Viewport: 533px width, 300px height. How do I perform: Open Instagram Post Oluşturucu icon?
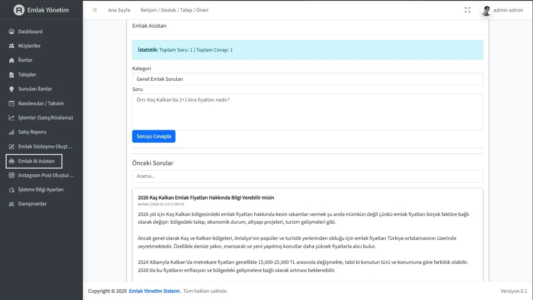[x=11, y=175]
